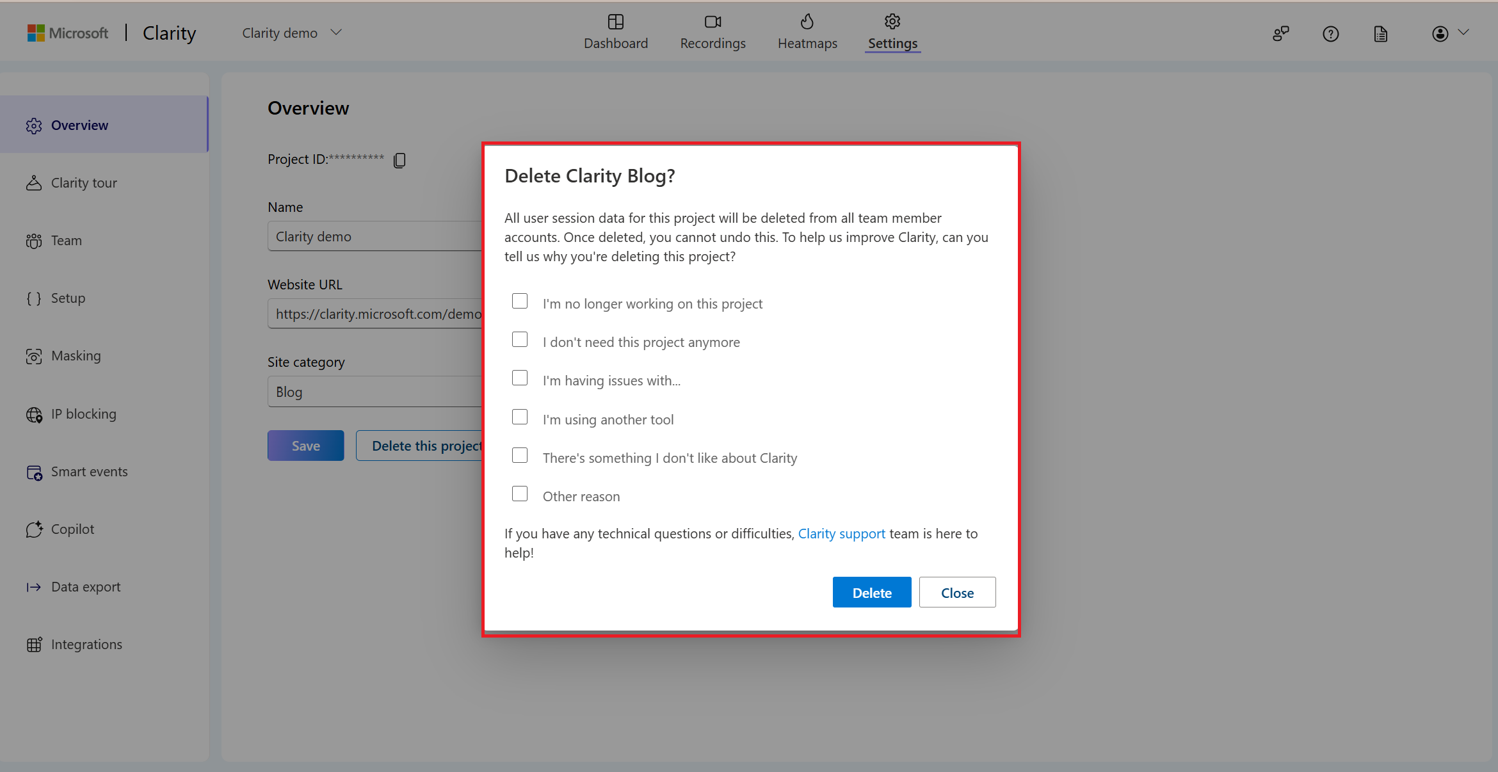Confirm with the blue Delete button
Viewport: 1498px width, 772px height.
click(871, 592)
